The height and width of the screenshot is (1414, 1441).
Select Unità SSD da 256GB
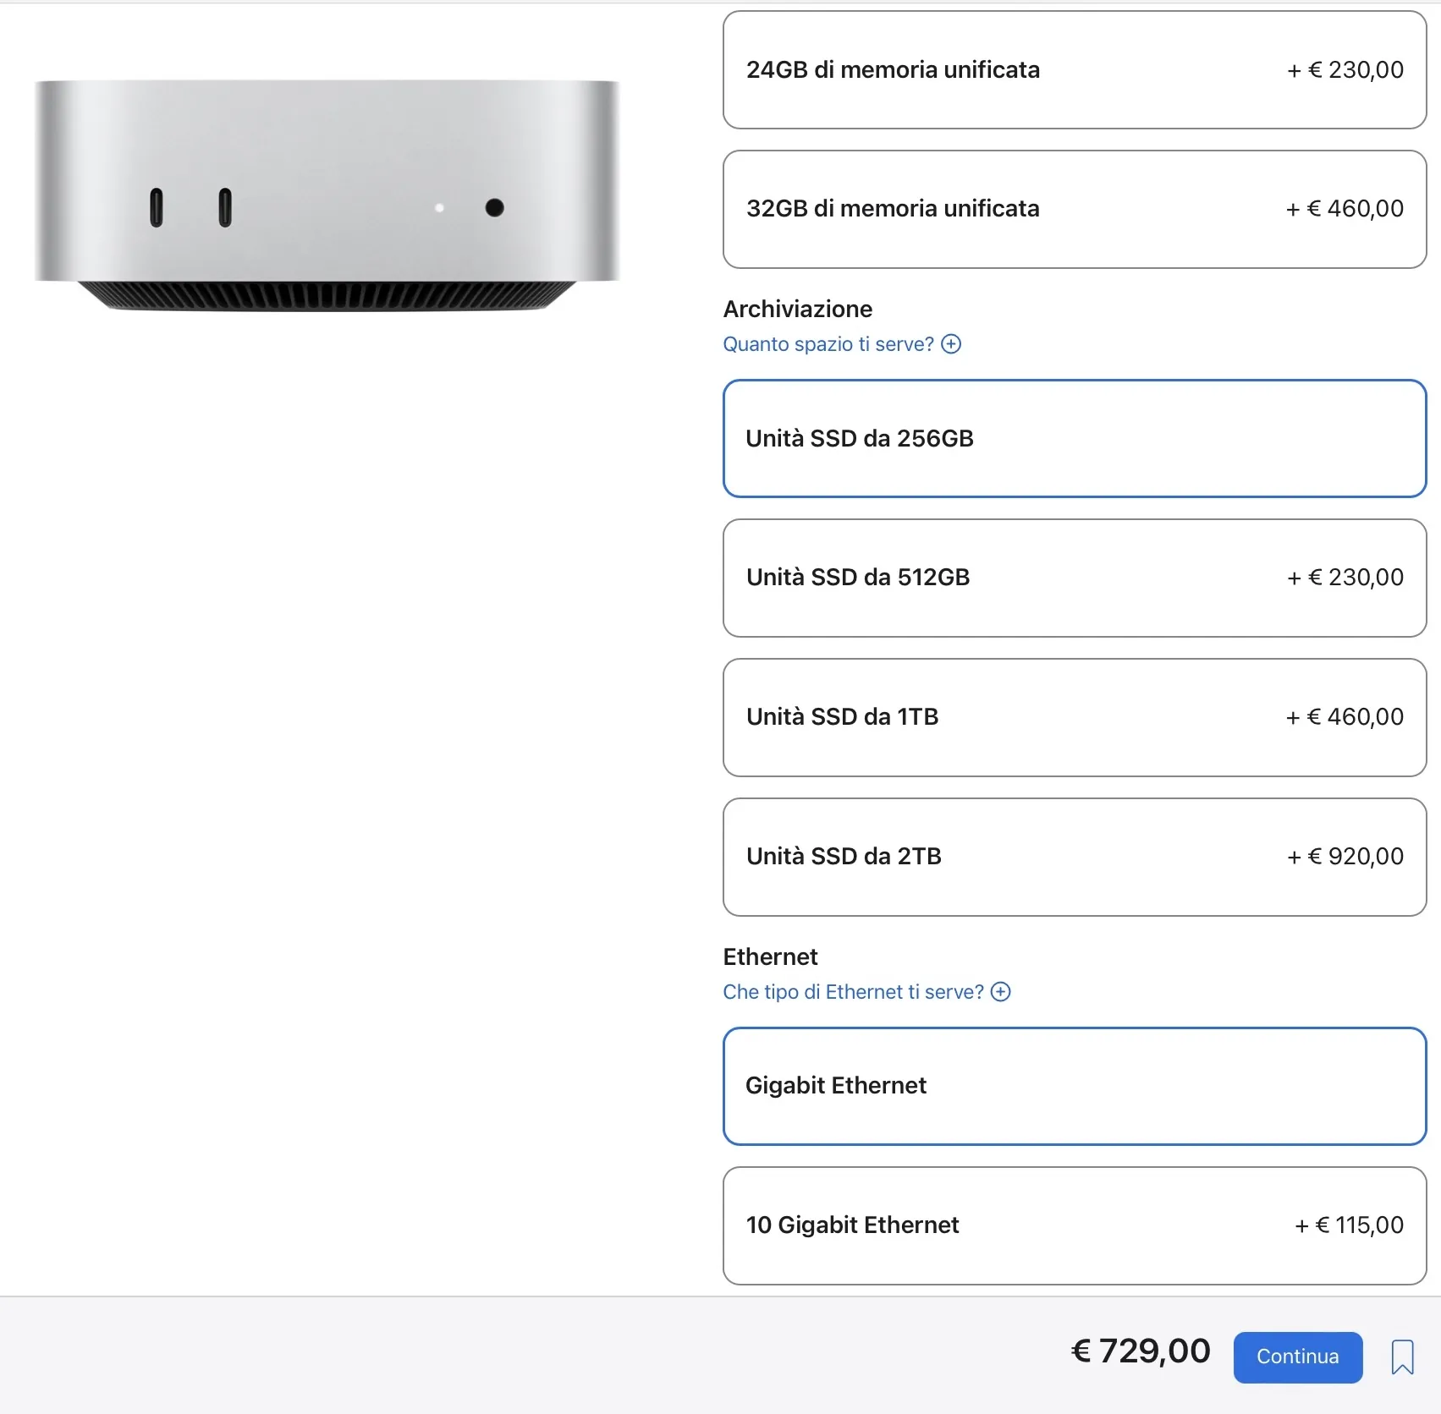coord(1074,438)
